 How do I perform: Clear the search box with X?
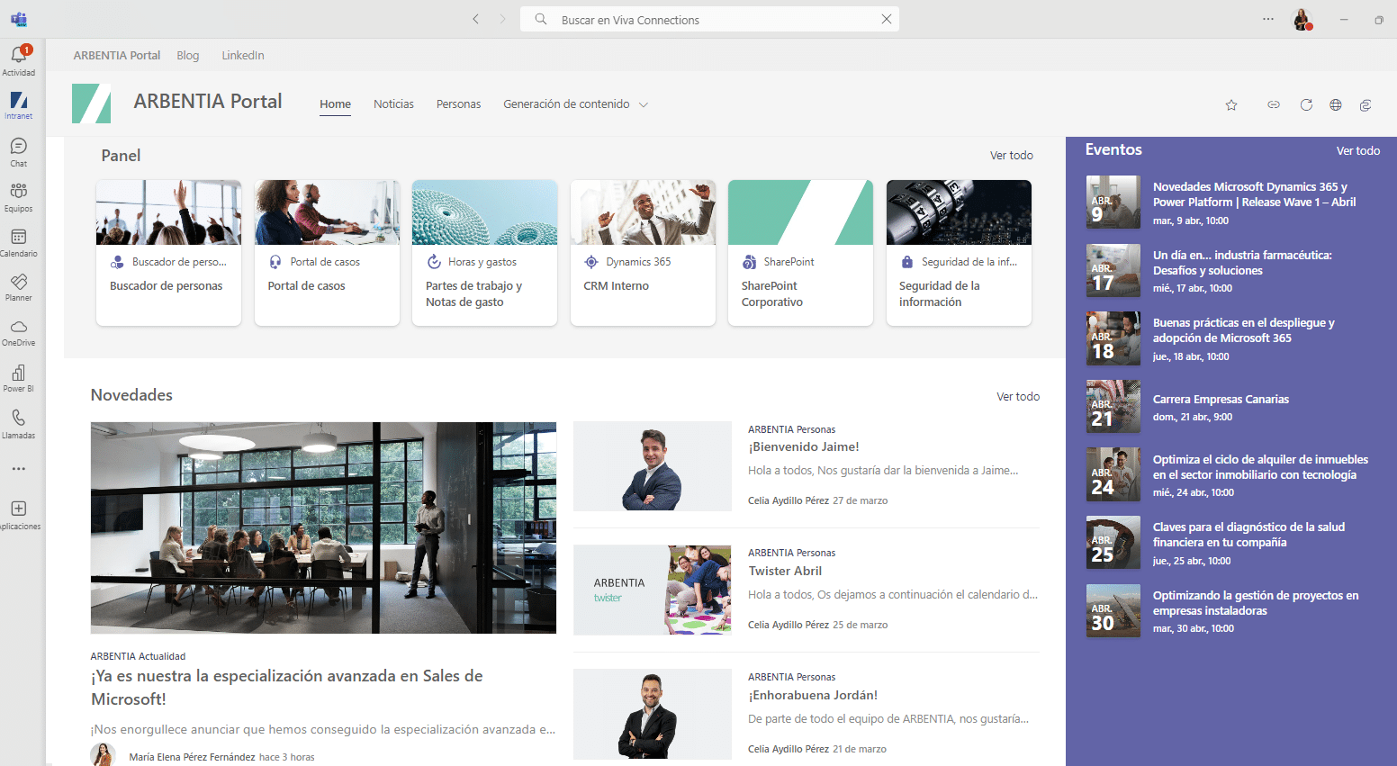[x=887, y=19]
